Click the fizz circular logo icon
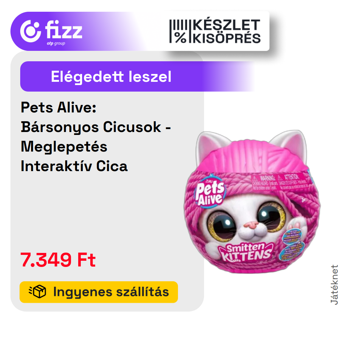The width and height of the screenshot is (352, 352). [31, 31]
